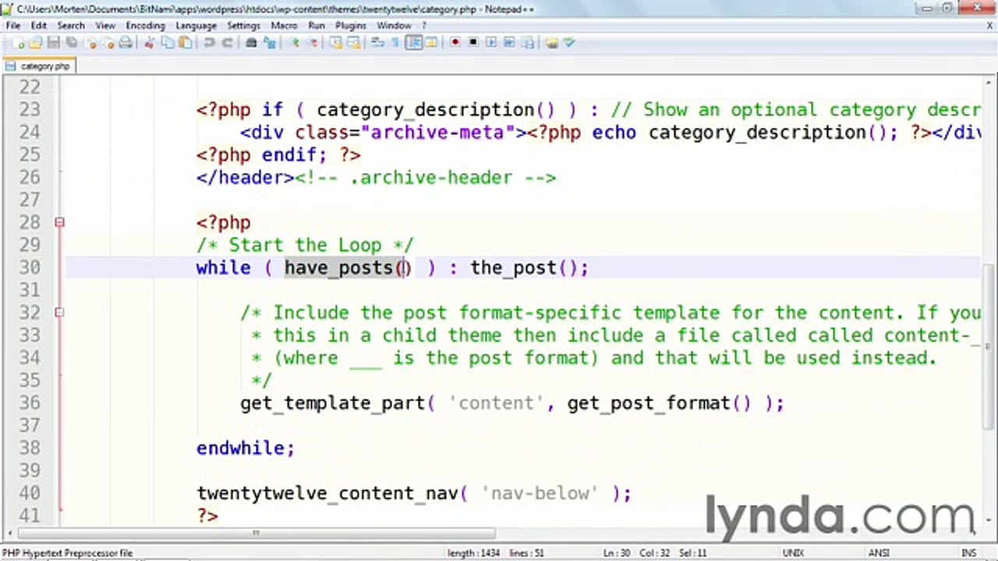Viewport: 998px width, 561px height.
Task: Click the 'PHP Hypertext Preprocessor file' status text
Action: click(x=69, y=553)
